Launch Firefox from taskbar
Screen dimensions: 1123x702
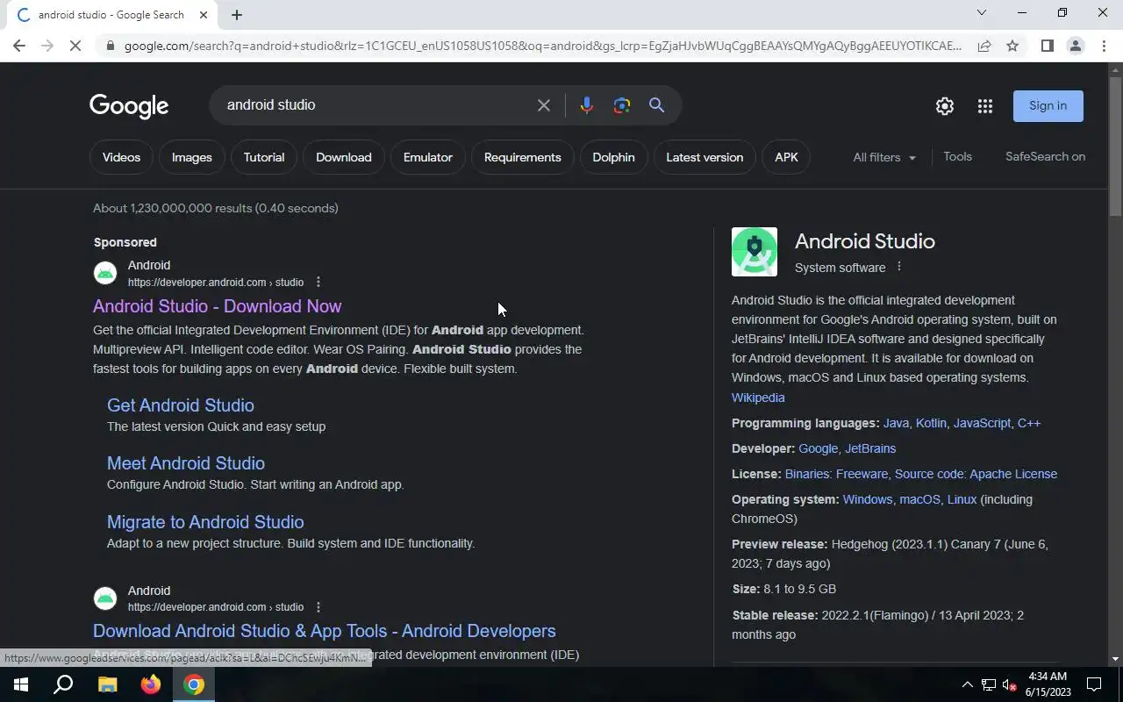tap(151, 684)
